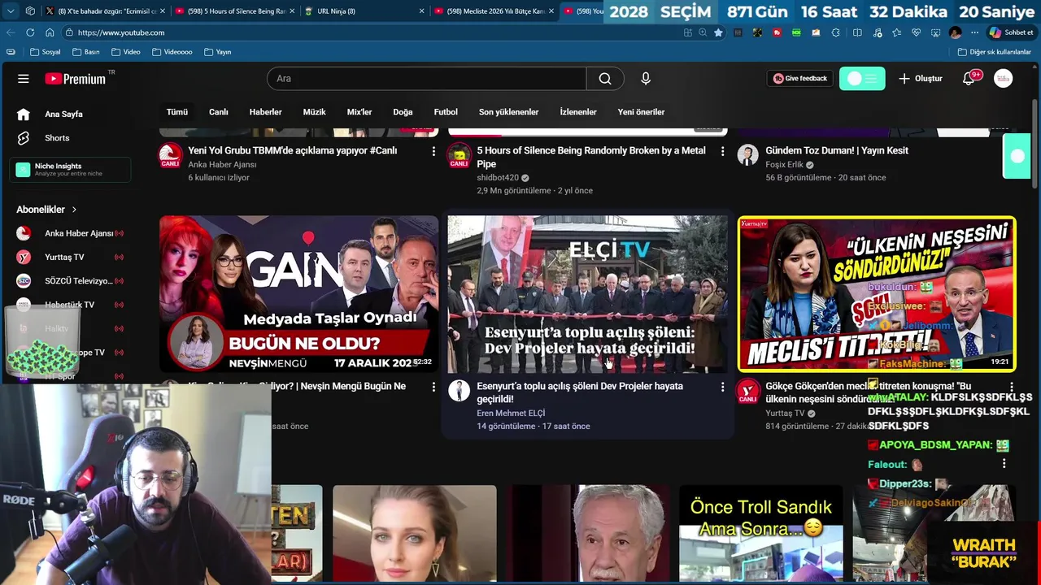Open the browser extensions puzzle icon
This screenshot has width=1041, height=585.
point(835,32)
